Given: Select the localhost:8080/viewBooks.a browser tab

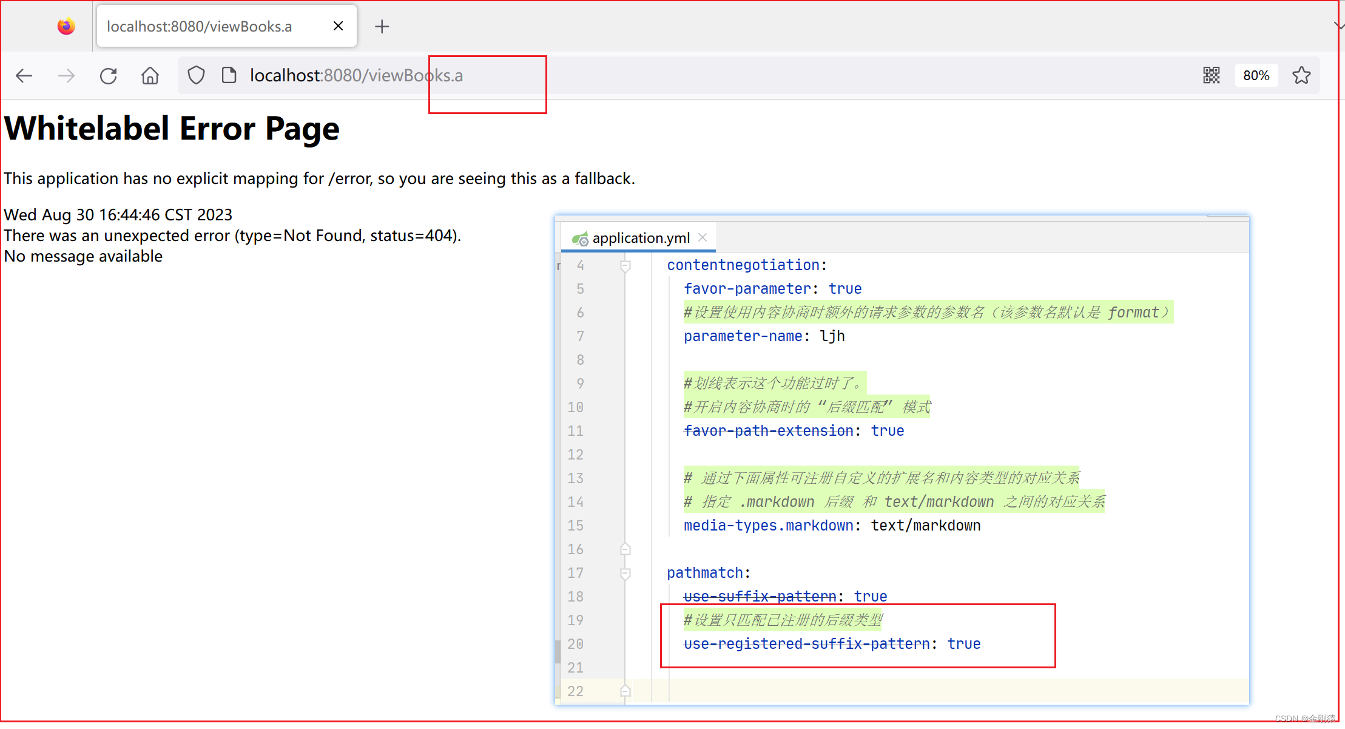Looking at the screenshot, I should [x=227, y=26].
